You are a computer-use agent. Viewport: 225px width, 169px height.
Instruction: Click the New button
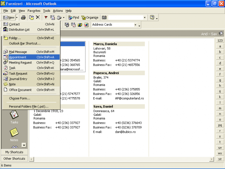[9, 18]
